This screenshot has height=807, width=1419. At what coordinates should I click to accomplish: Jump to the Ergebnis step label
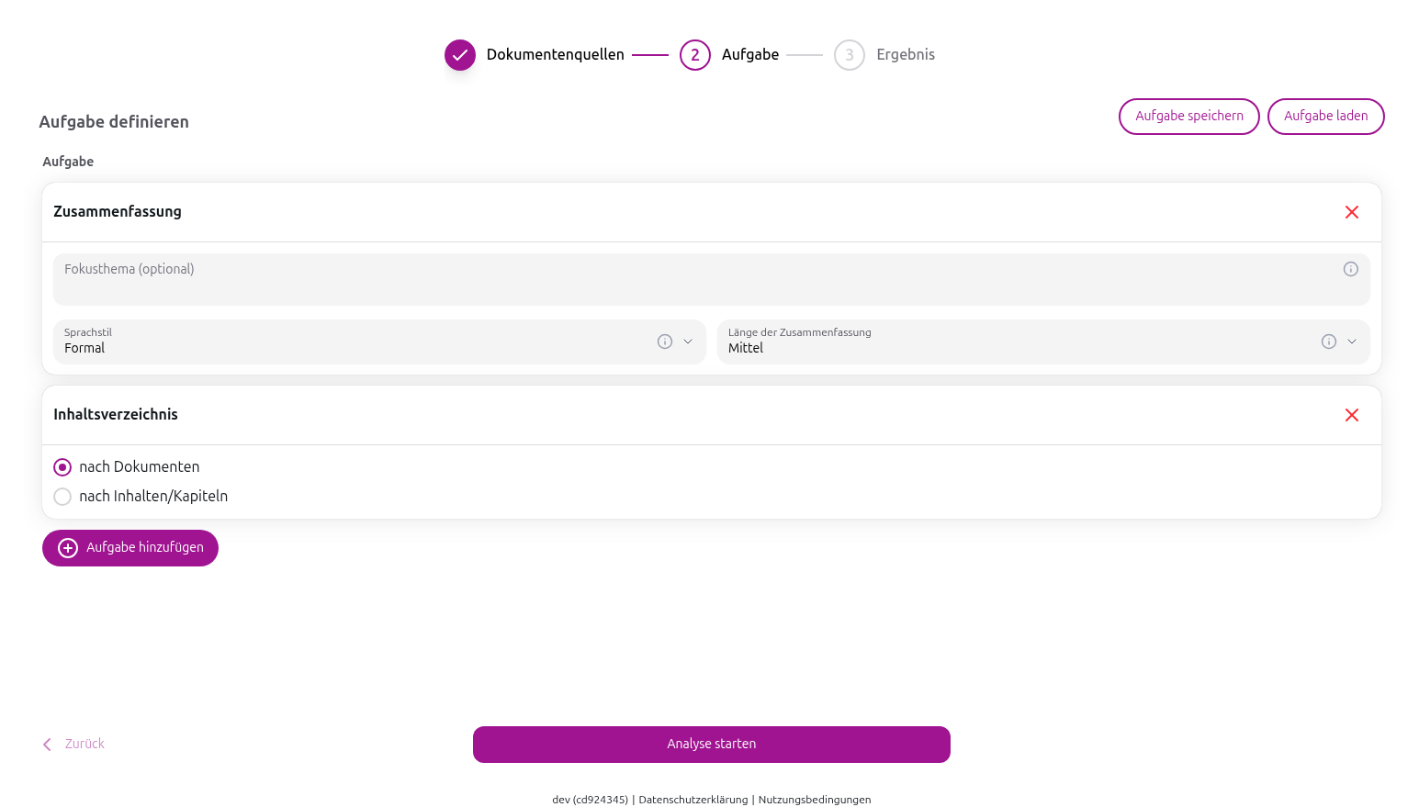pyautogui.click(x=905, y=55)
